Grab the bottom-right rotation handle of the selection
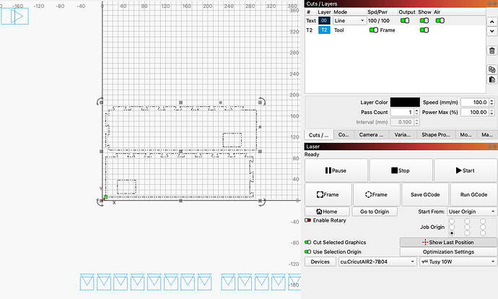Image resolution: width=498 pixels, height=299 pixels. [262, 201]
